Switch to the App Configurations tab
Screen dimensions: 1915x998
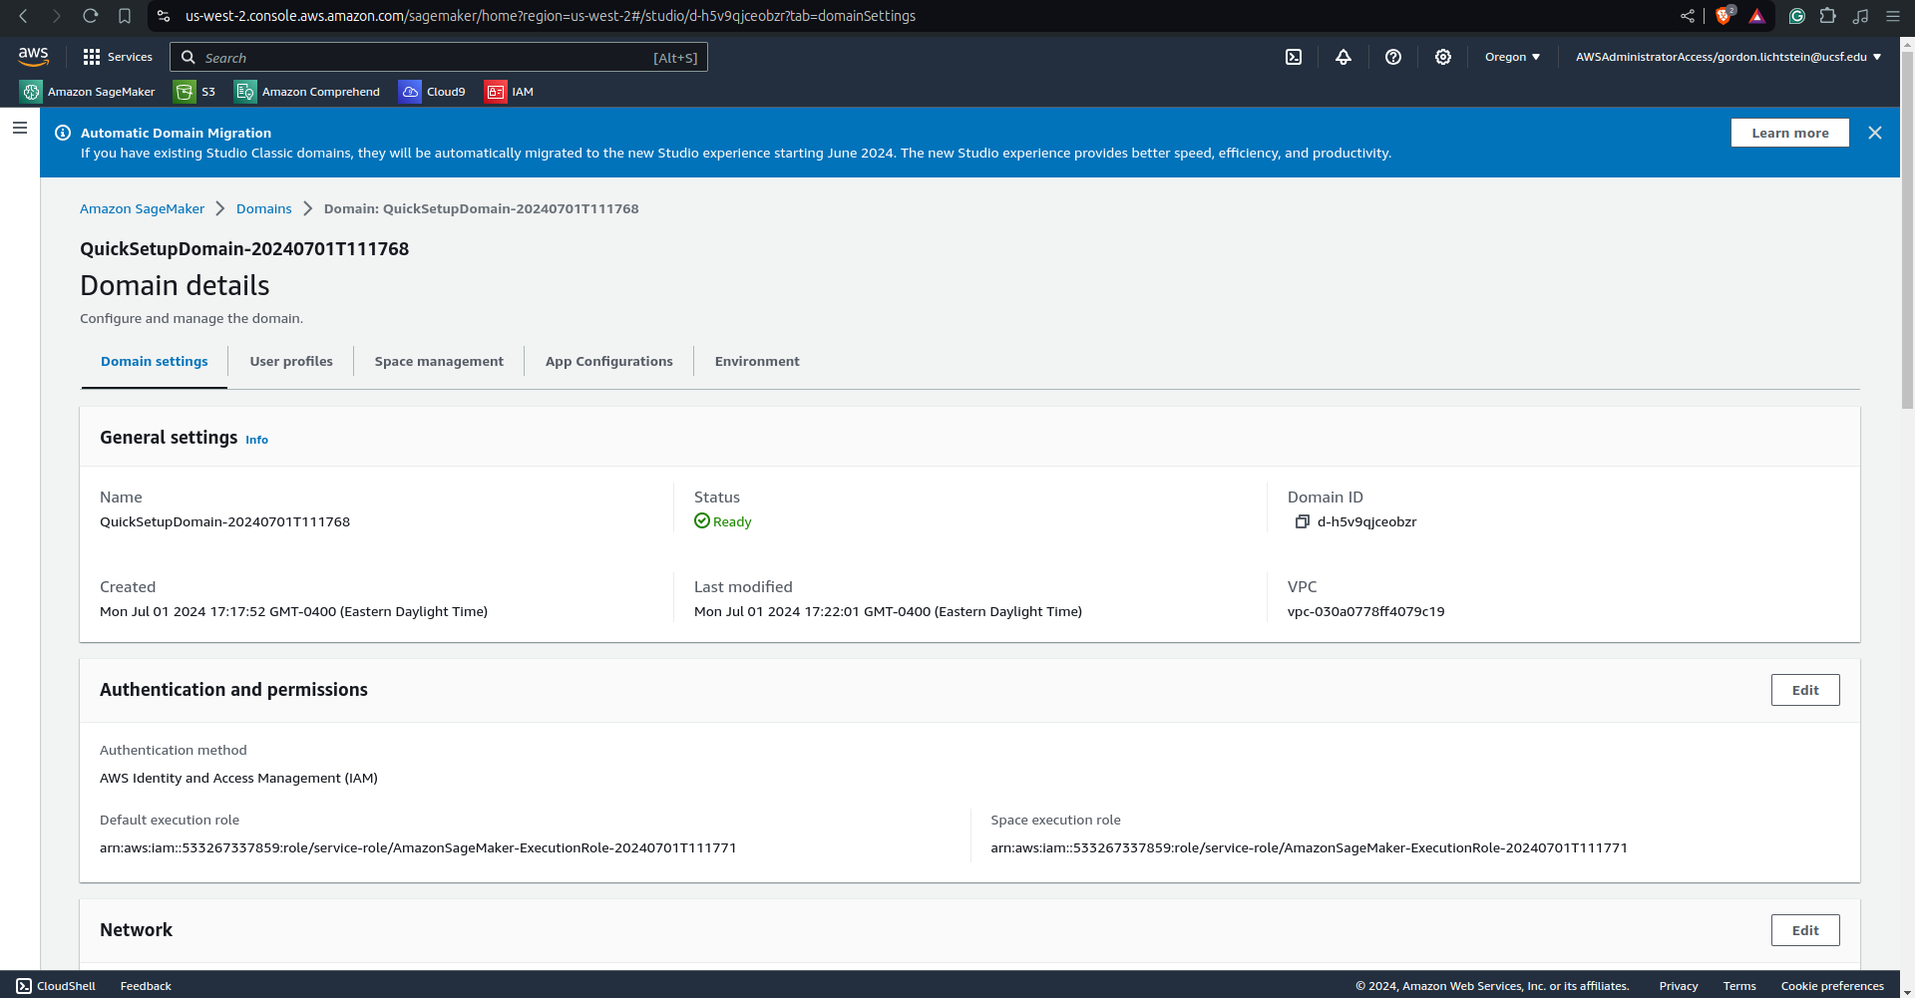tap(609, 362)
